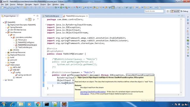190x107 pixels.
Task: Open the File menu
Action: 2,4
